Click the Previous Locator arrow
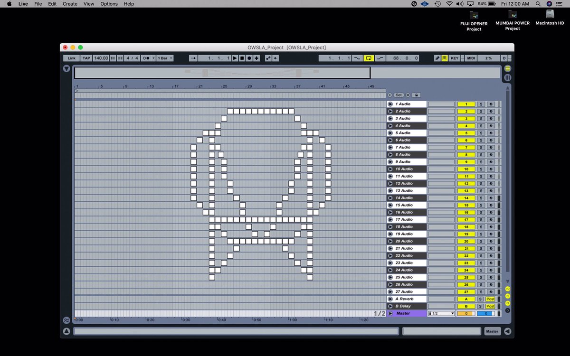 click(390, 95)
